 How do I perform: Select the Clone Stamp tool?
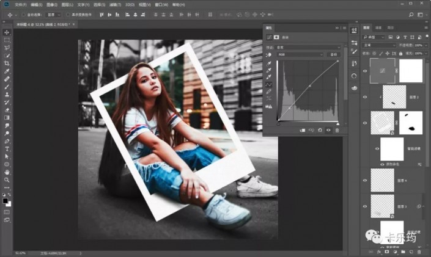pos(7,95)
